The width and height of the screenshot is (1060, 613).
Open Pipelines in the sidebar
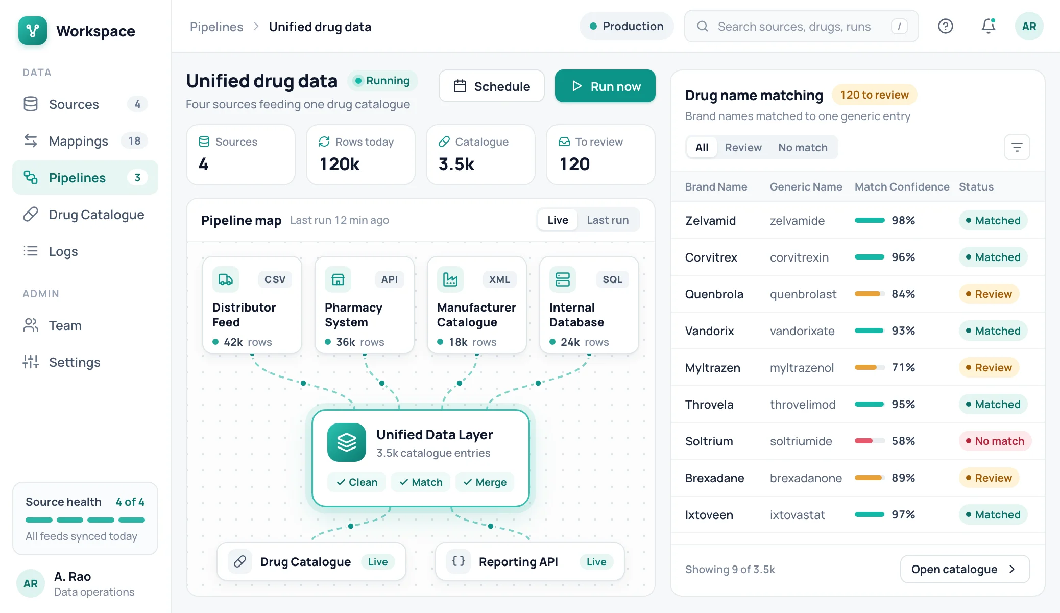point(85,177)
